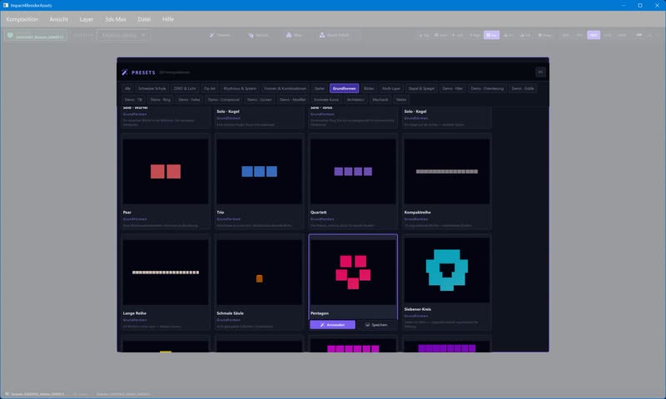Select the Demo · Größe tab
The height and width of the screenshot is (399, 666).
[x=523, y=89]
